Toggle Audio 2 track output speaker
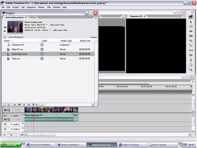Viewport: 197px width, 148px height. coord(5,124)
